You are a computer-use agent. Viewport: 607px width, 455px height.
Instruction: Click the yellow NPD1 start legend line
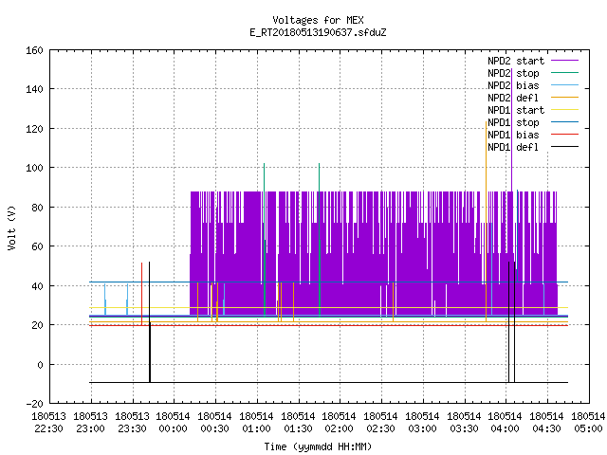[564, 110]
